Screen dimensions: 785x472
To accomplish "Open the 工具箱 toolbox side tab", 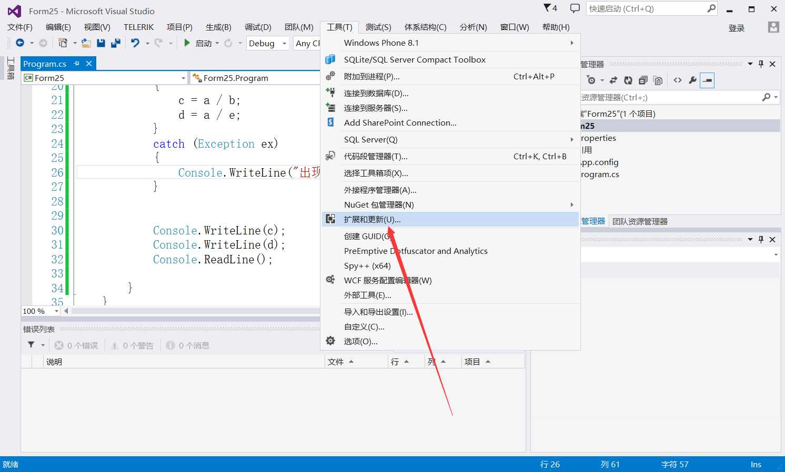I will (x=11, y=68).
